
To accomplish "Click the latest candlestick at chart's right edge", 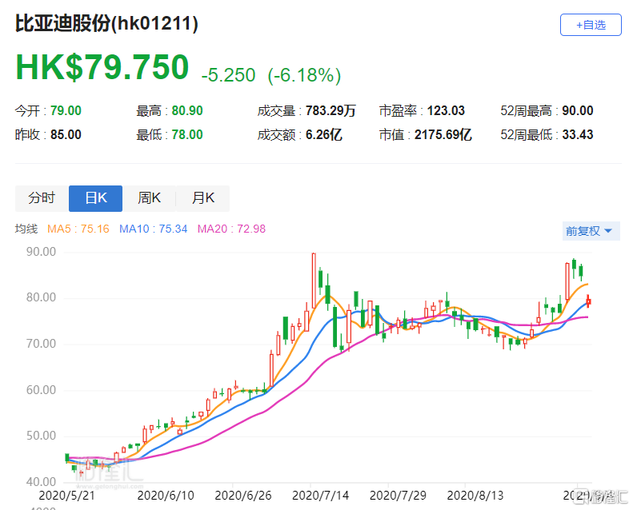I will coord(589,301).
